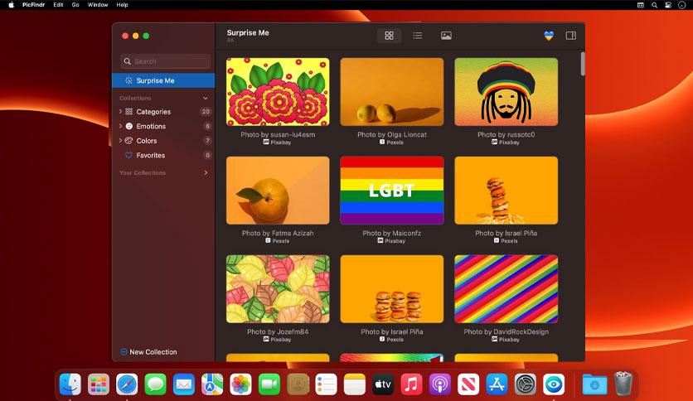Screen dimensions: 693x401
Task: Open the rasta man photo by russotc0
Action: point(506,92)
